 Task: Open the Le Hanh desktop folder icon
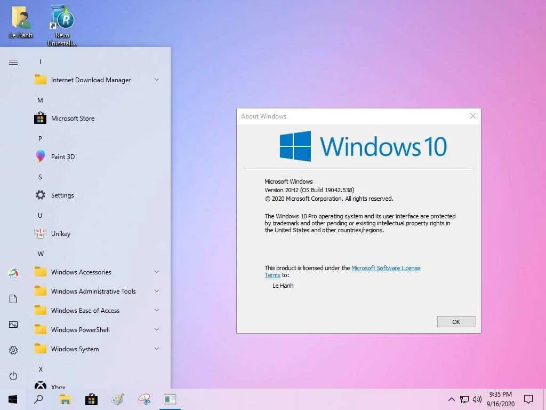21,21
